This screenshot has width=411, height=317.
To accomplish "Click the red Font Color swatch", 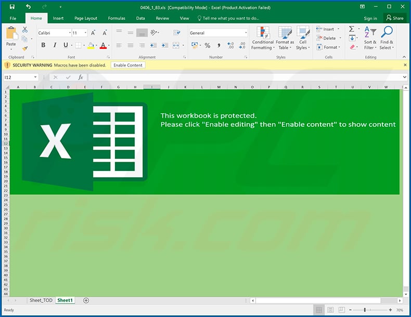I will tap(104, 46).
